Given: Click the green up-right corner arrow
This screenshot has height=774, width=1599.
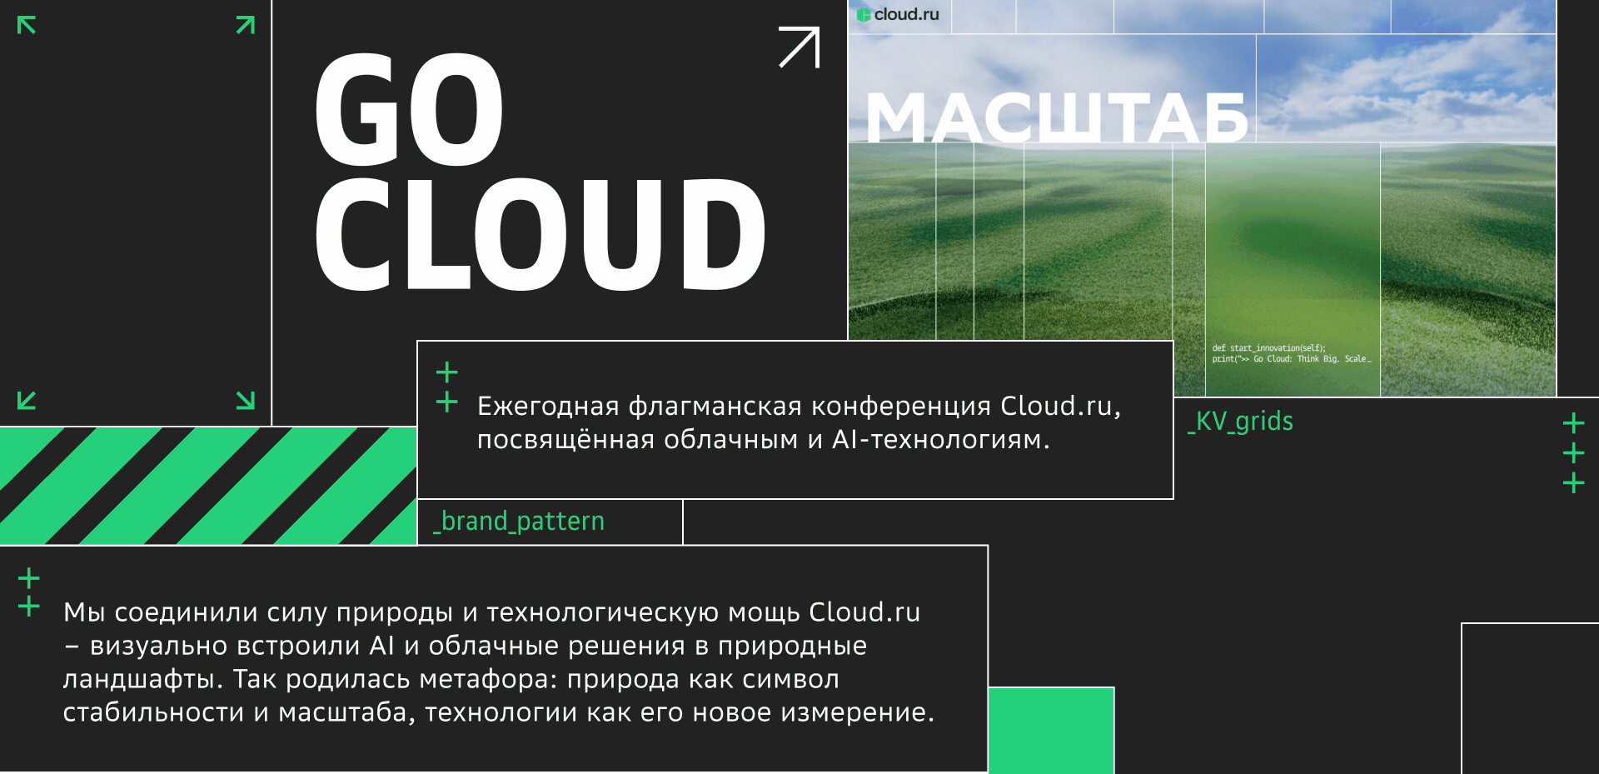Looking at the screenshot, I should (246, 25).
